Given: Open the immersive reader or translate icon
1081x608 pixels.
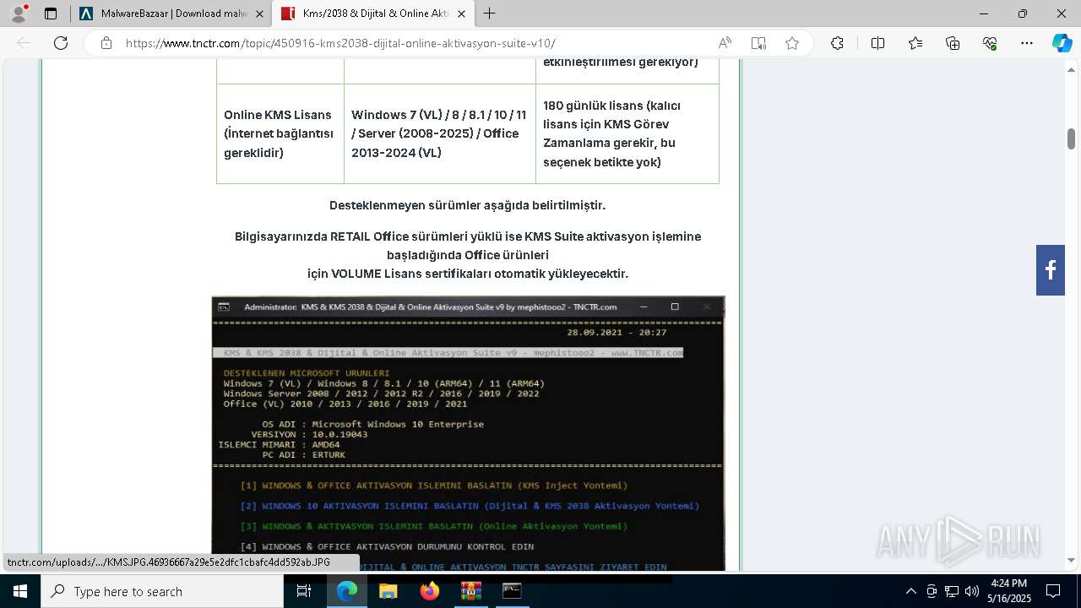Looking at the screenshot, I should coord(758,43).
